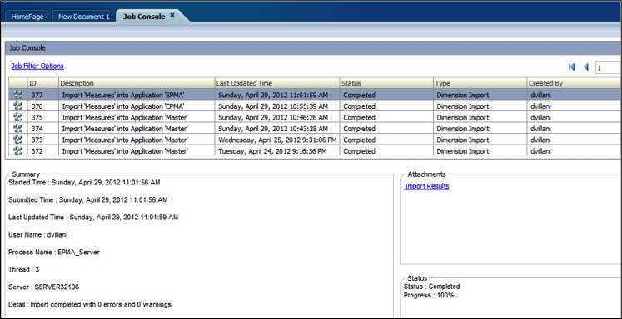622x319 pixels.
Task: Click the job icon for ID 377
Action: [17, 95]
